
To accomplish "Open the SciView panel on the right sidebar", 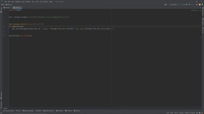I will pyautogui.click(x=203, y=30).
